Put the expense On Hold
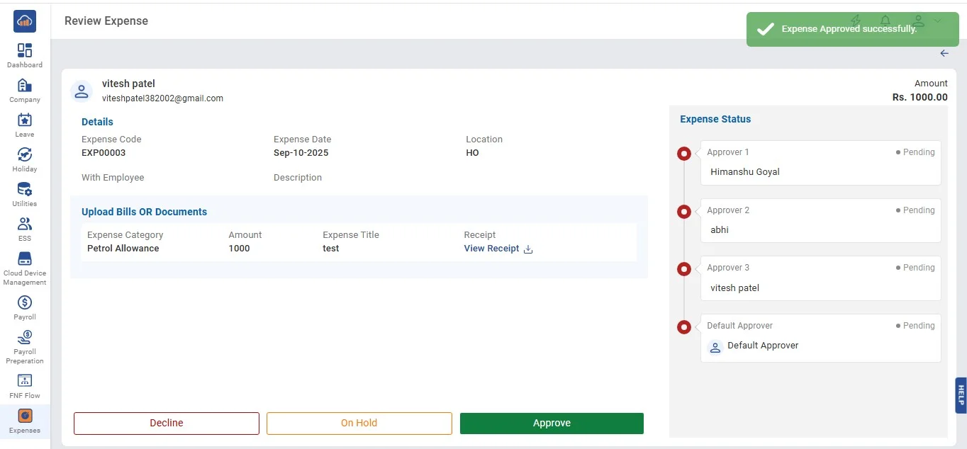 [359, 424]
